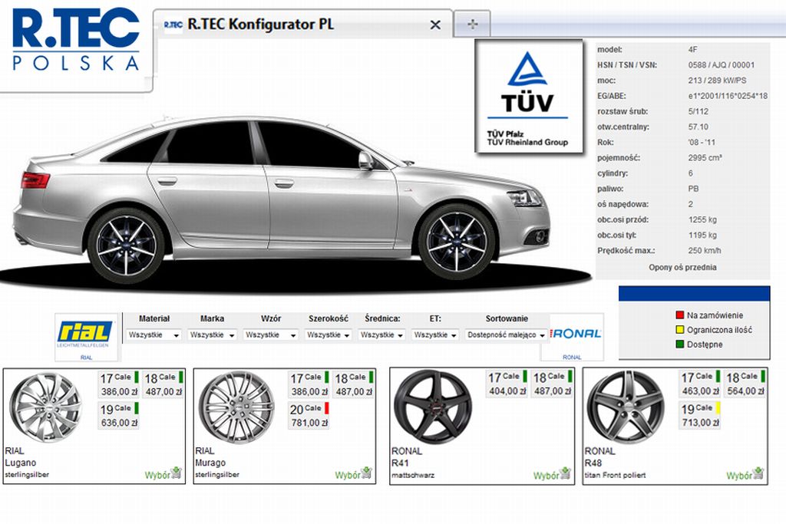Screen dimensions: 786x524
Task: Click the yellow Ograniczona ilość legend swatch
Action: pyautogui.click(x=680, y=330)
